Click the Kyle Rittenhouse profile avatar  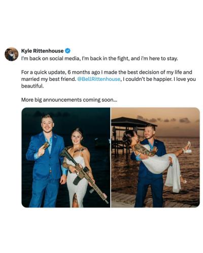[12, 54]
